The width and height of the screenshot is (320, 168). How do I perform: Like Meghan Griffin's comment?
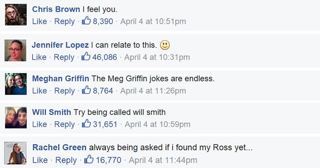[39, 91]
